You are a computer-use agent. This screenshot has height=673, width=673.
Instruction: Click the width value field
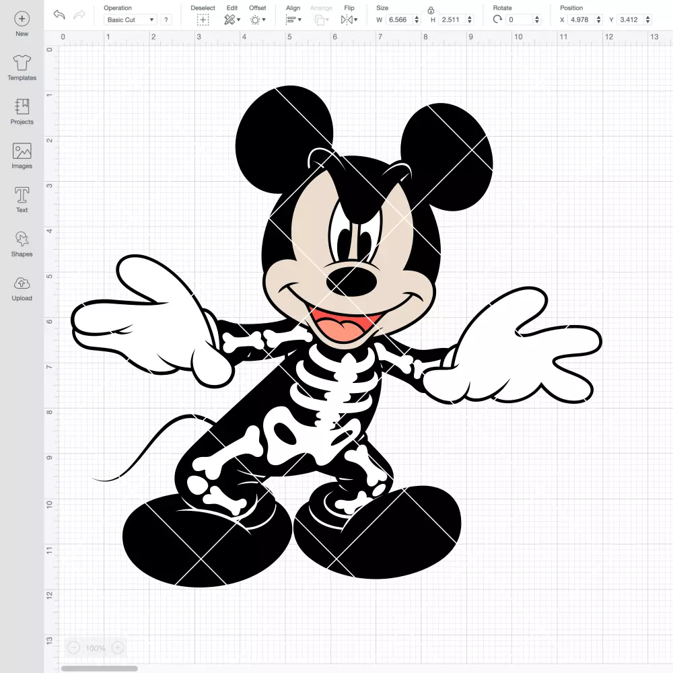(398, 20)
